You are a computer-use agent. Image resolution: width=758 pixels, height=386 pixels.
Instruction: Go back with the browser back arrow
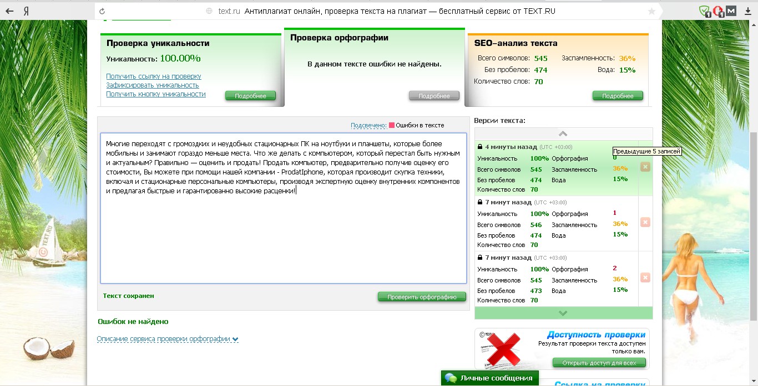[x=9, y=11]
